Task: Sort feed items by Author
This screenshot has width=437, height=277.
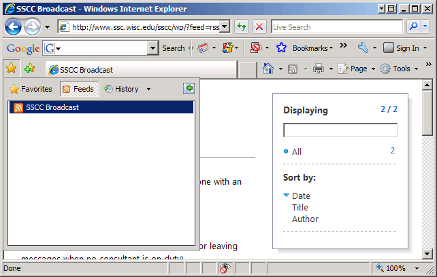Action: tap(305, 219)
